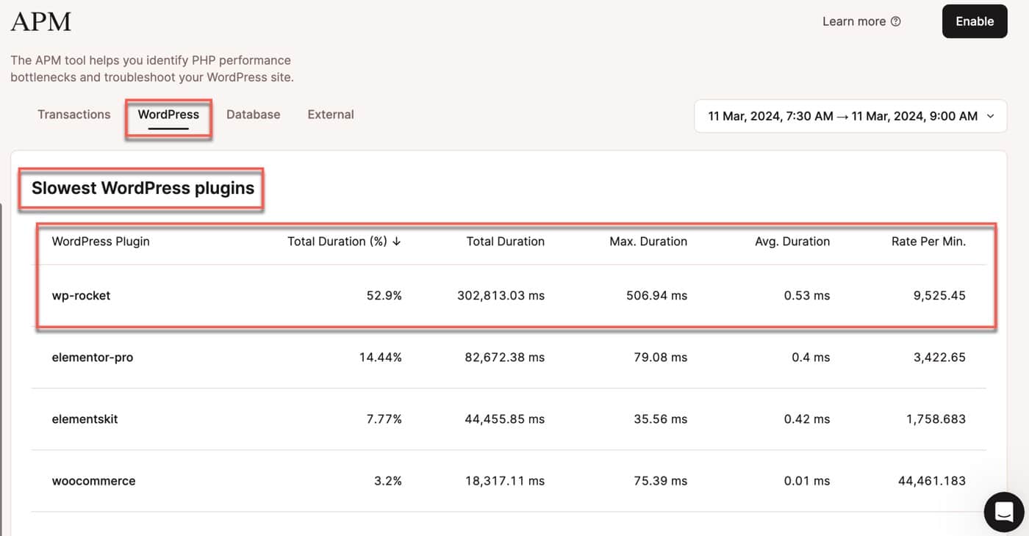Open the Database tab
This screenshot has height=536, width=1029.
253,115
